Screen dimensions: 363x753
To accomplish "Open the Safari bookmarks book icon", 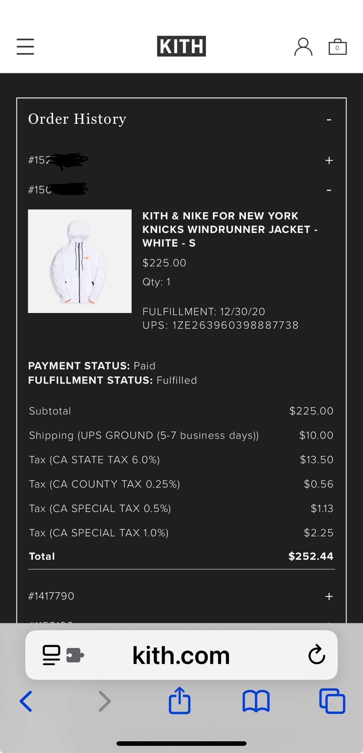I will pyautogui.click(x=256, y=701).
